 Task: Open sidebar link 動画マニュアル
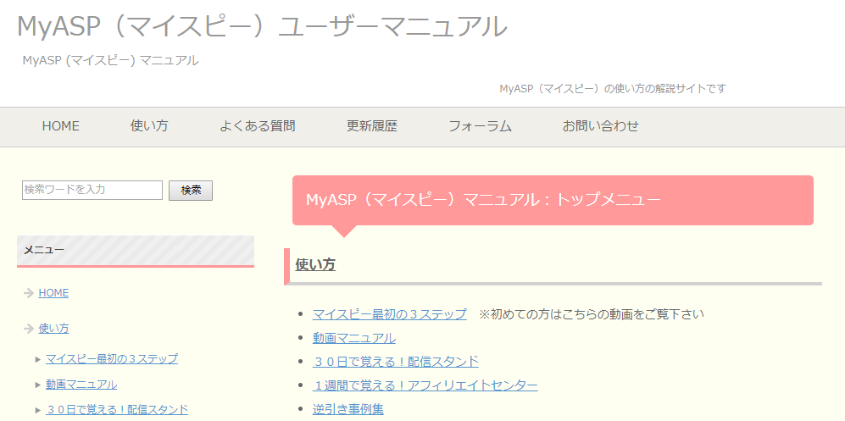click(81, 385)
